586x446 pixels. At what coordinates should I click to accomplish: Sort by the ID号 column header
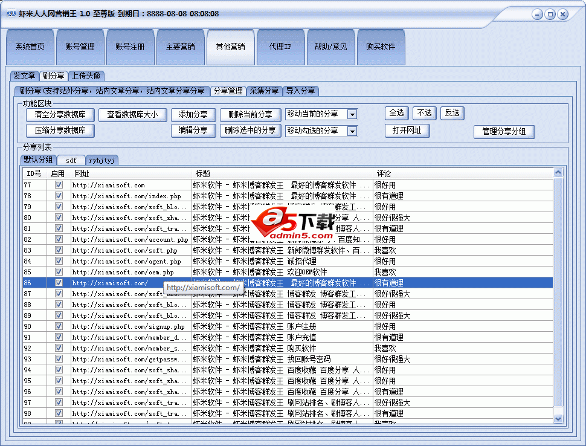34,173
